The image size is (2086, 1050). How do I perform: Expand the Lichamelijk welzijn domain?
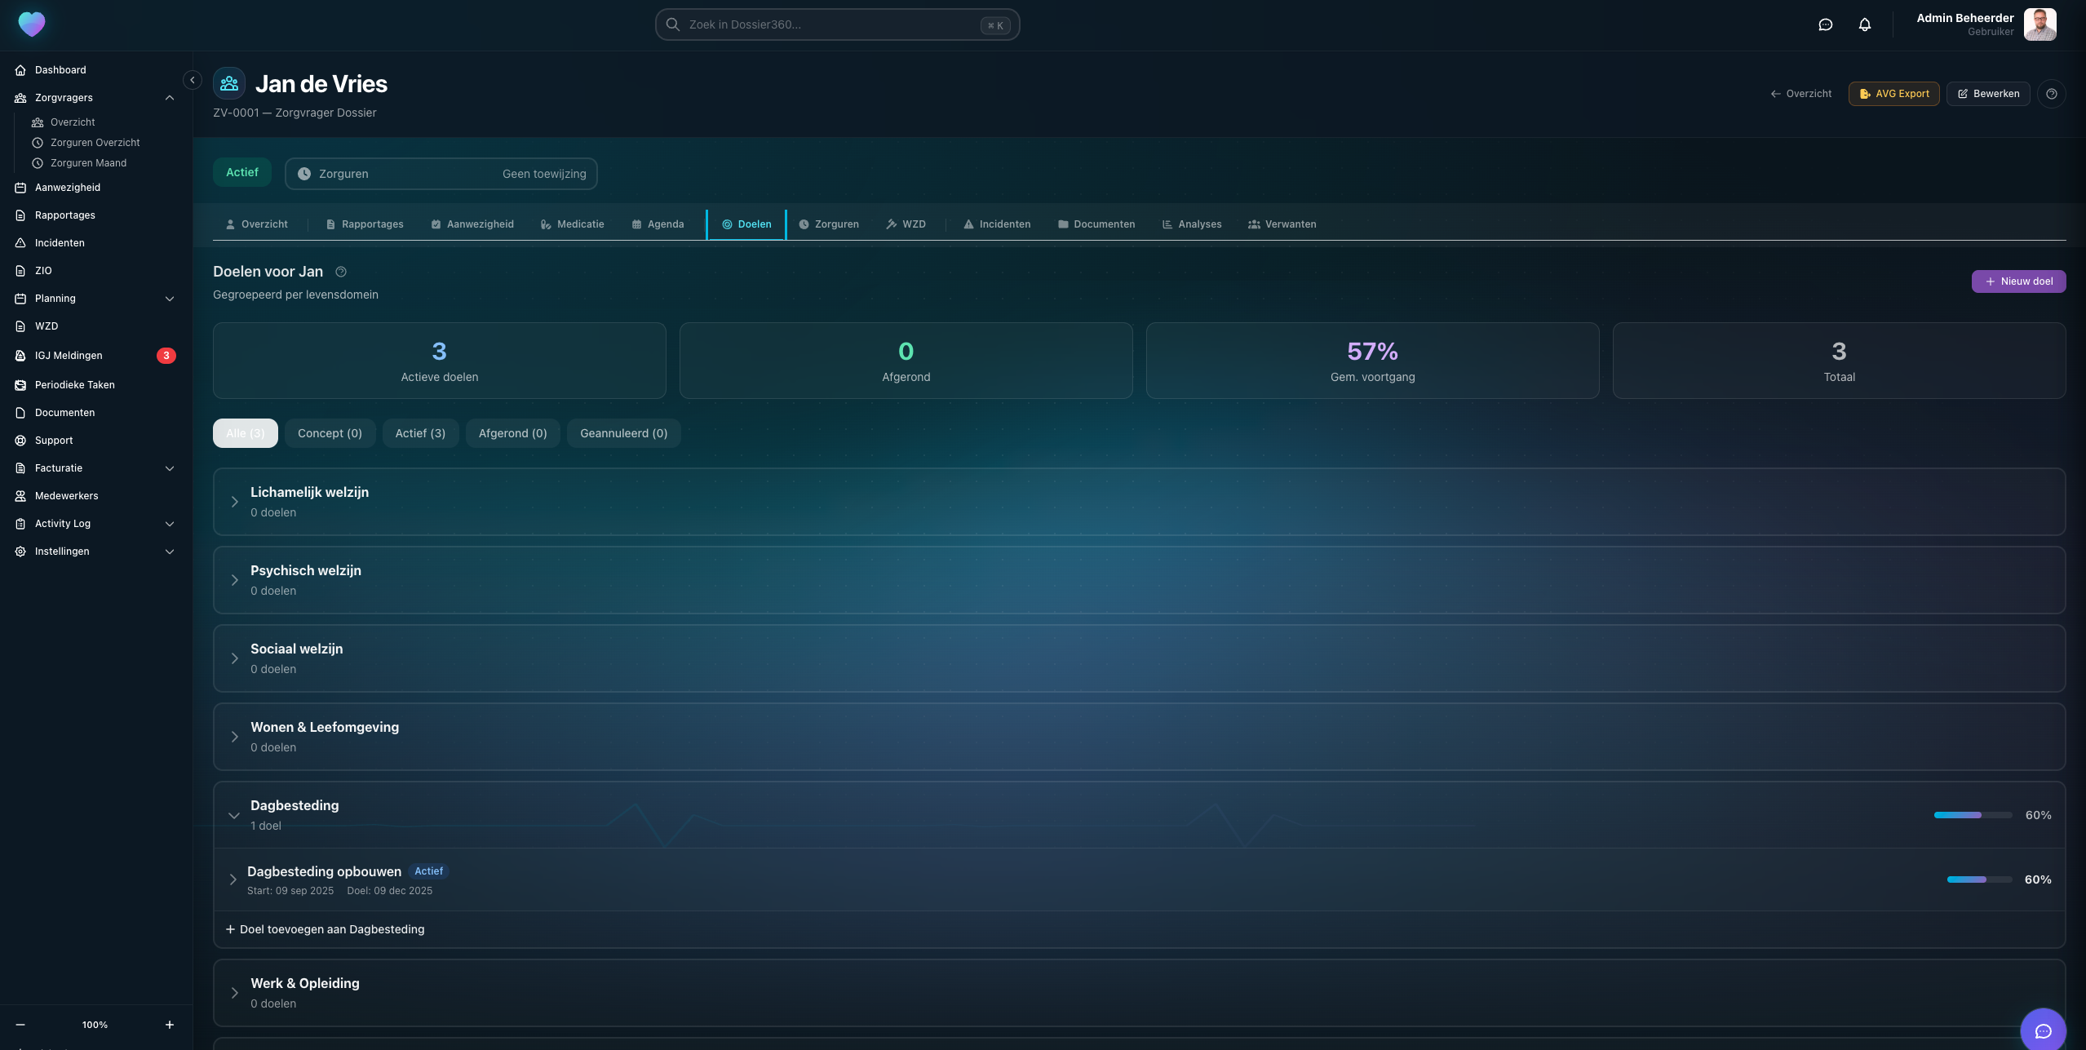pos(234,502)
